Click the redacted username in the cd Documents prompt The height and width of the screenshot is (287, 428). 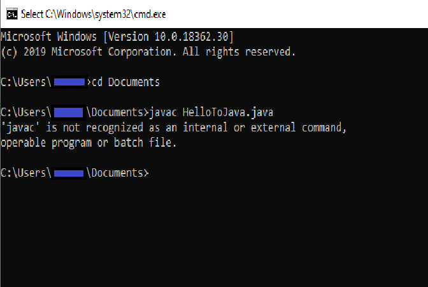point(69,82)
